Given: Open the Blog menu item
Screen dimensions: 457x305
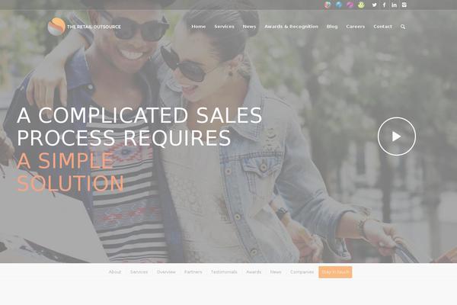Looking at the screenshot, I should coord(332,27).
